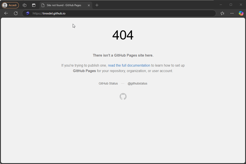The width and height of the screenshot is (246, 164).
Task: Select the 'Site not found · GitHub Pages' tab
Action: (x=64, y=5)
